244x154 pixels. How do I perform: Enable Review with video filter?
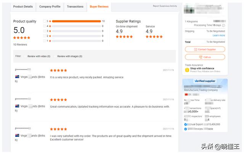[x=25, y=56]
